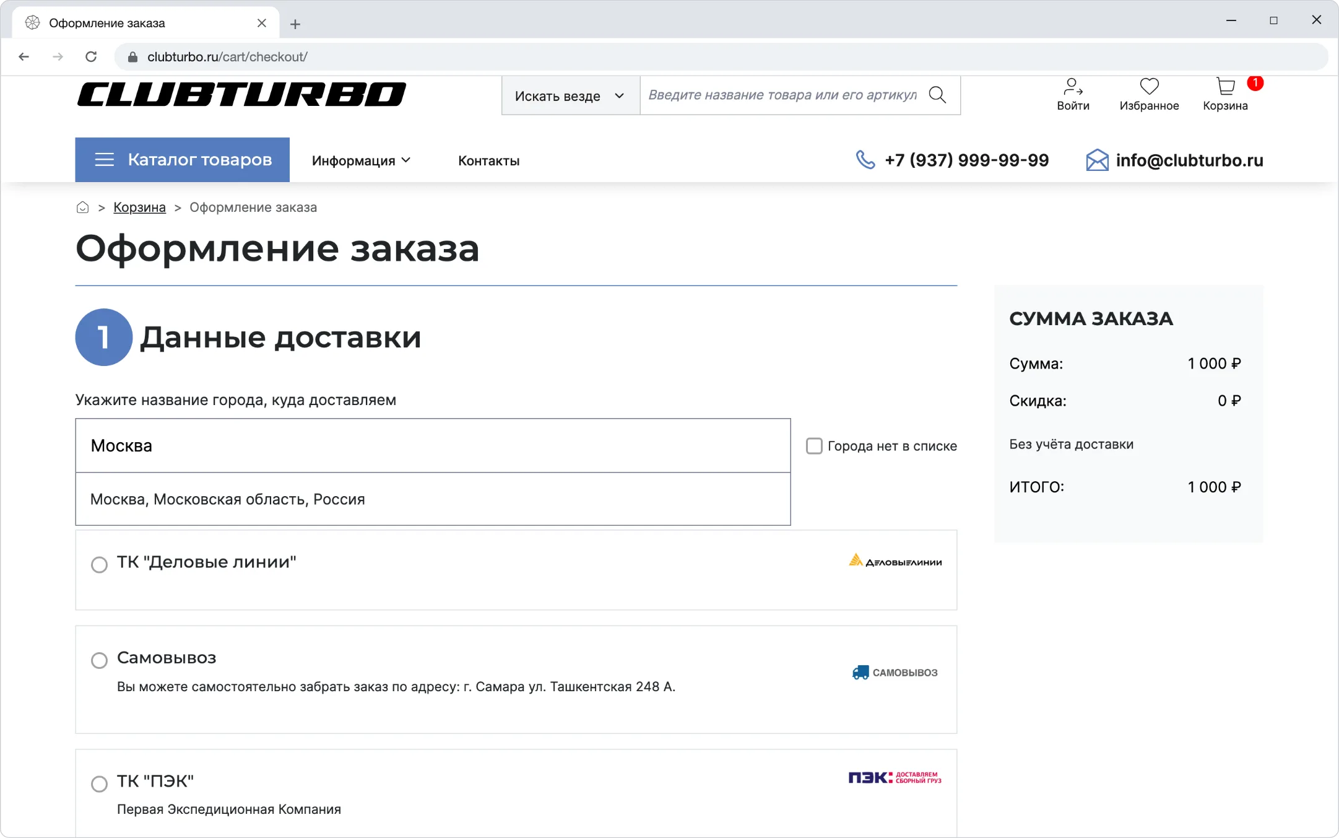Select Самовывоз delivery option

[99, 660]
